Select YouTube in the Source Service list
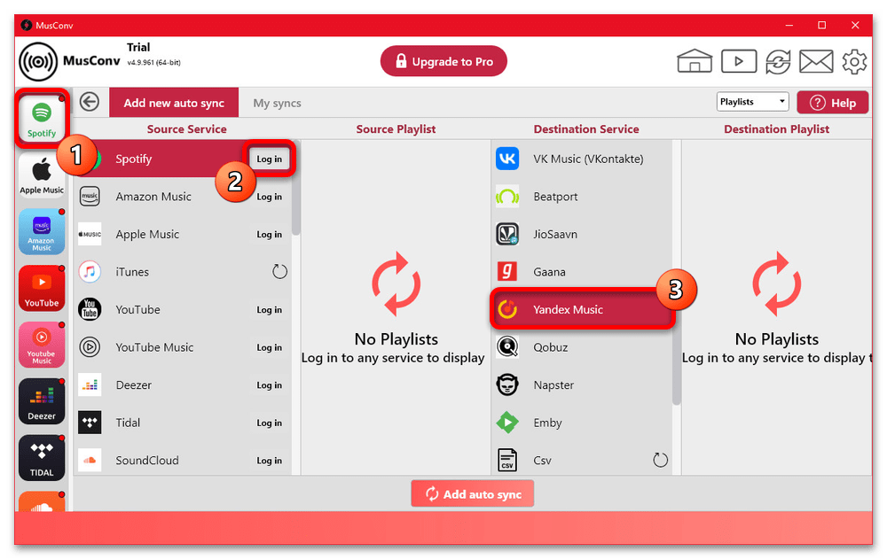Image resolution: width=887 pixels, height=559 pixels. click(183, 310)
